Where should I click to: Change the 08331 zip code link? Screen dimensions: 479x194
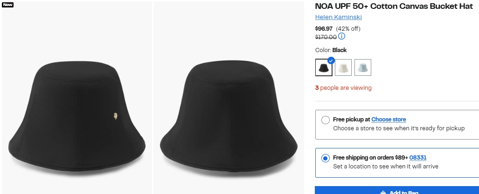(418, 158)
